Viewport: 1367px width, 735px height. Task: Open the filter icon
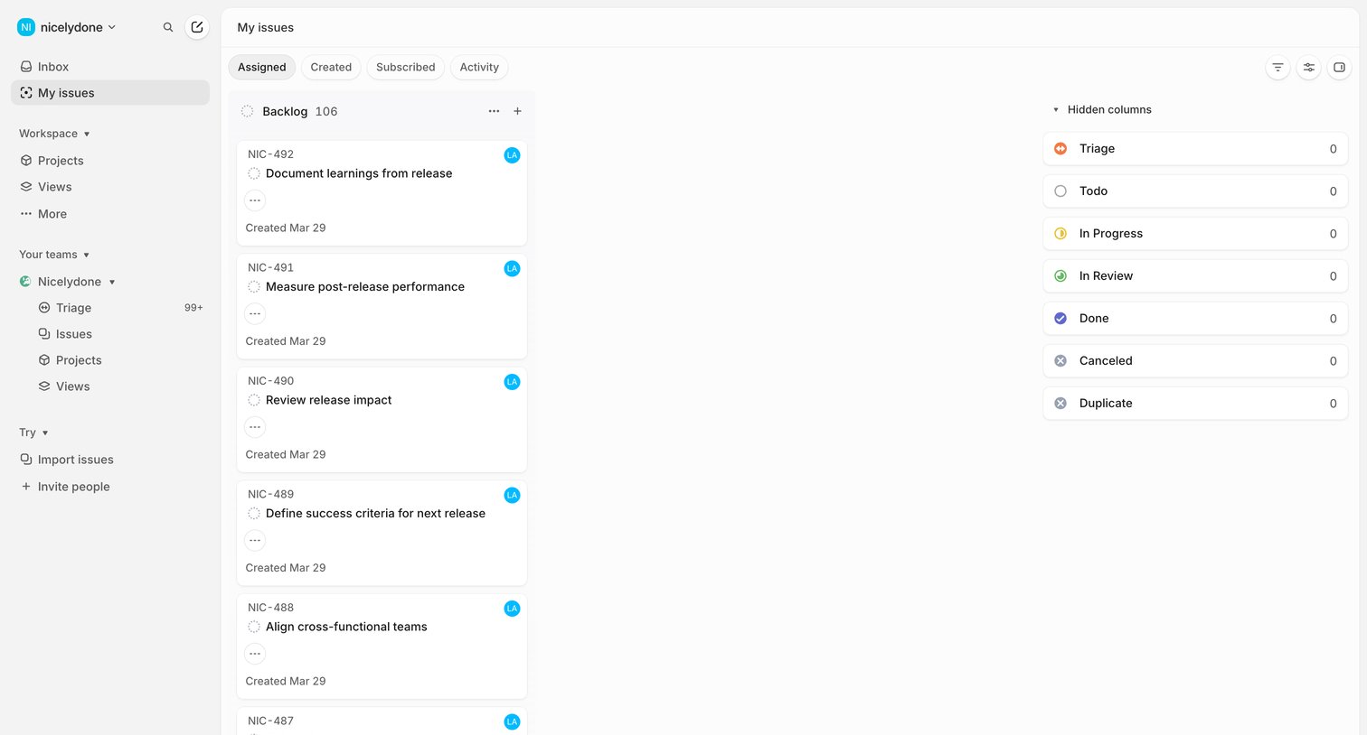point(1277,68)
